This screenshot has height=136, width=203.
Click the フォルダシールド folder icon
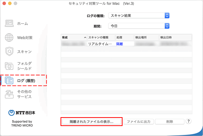click(9, 66)
